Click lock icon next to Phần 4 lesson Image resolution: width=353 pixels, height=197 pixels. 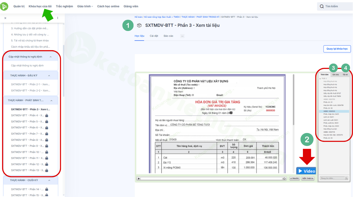[x=47, y=116]
